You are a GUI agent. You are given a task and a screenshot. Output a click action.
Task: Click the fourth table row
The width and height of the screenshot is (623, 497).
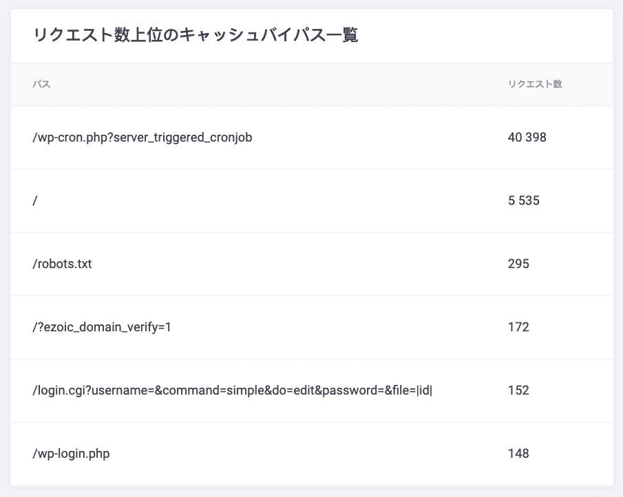pyautogui.click(x=311, y=327)
